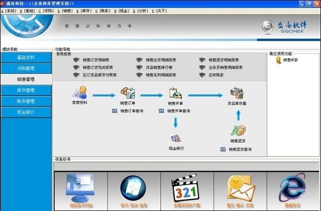Open the 销售开单 billing icon
Image resolution: width=321 pixels, height=211 pixels.
coord(175,93)
